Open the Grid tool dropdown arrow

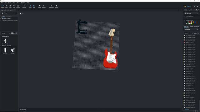coord(35,6)
